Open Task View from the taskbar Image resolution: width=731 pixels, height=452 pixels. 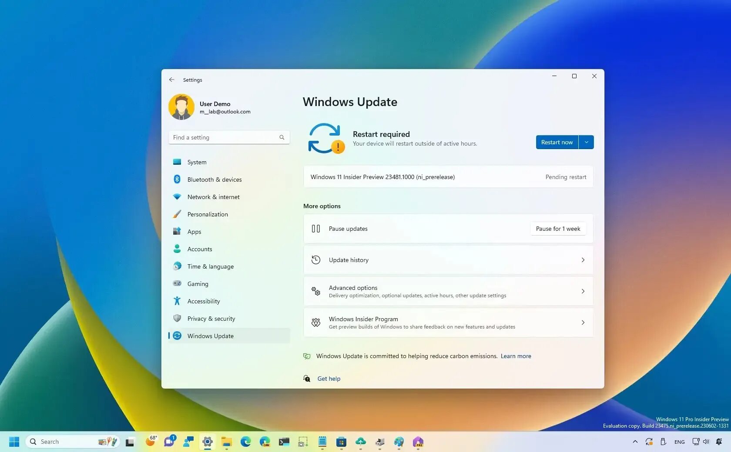[x=130, y=442]
